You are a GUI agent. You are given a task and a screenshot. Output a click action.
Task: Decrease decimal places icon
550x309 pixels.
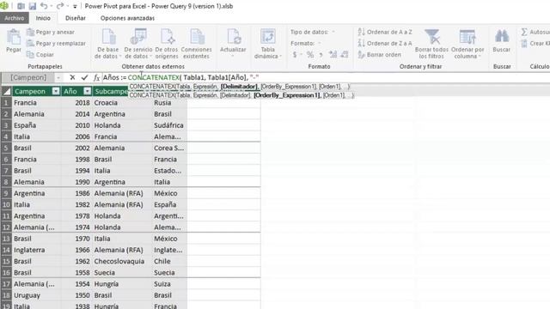[x=345, y=55]
